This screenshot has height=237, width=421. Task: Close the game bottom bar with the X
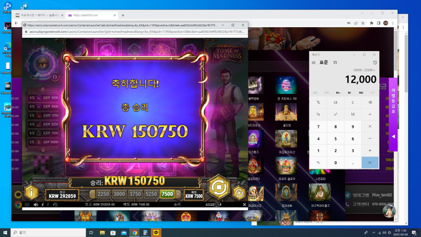(244, 204)
